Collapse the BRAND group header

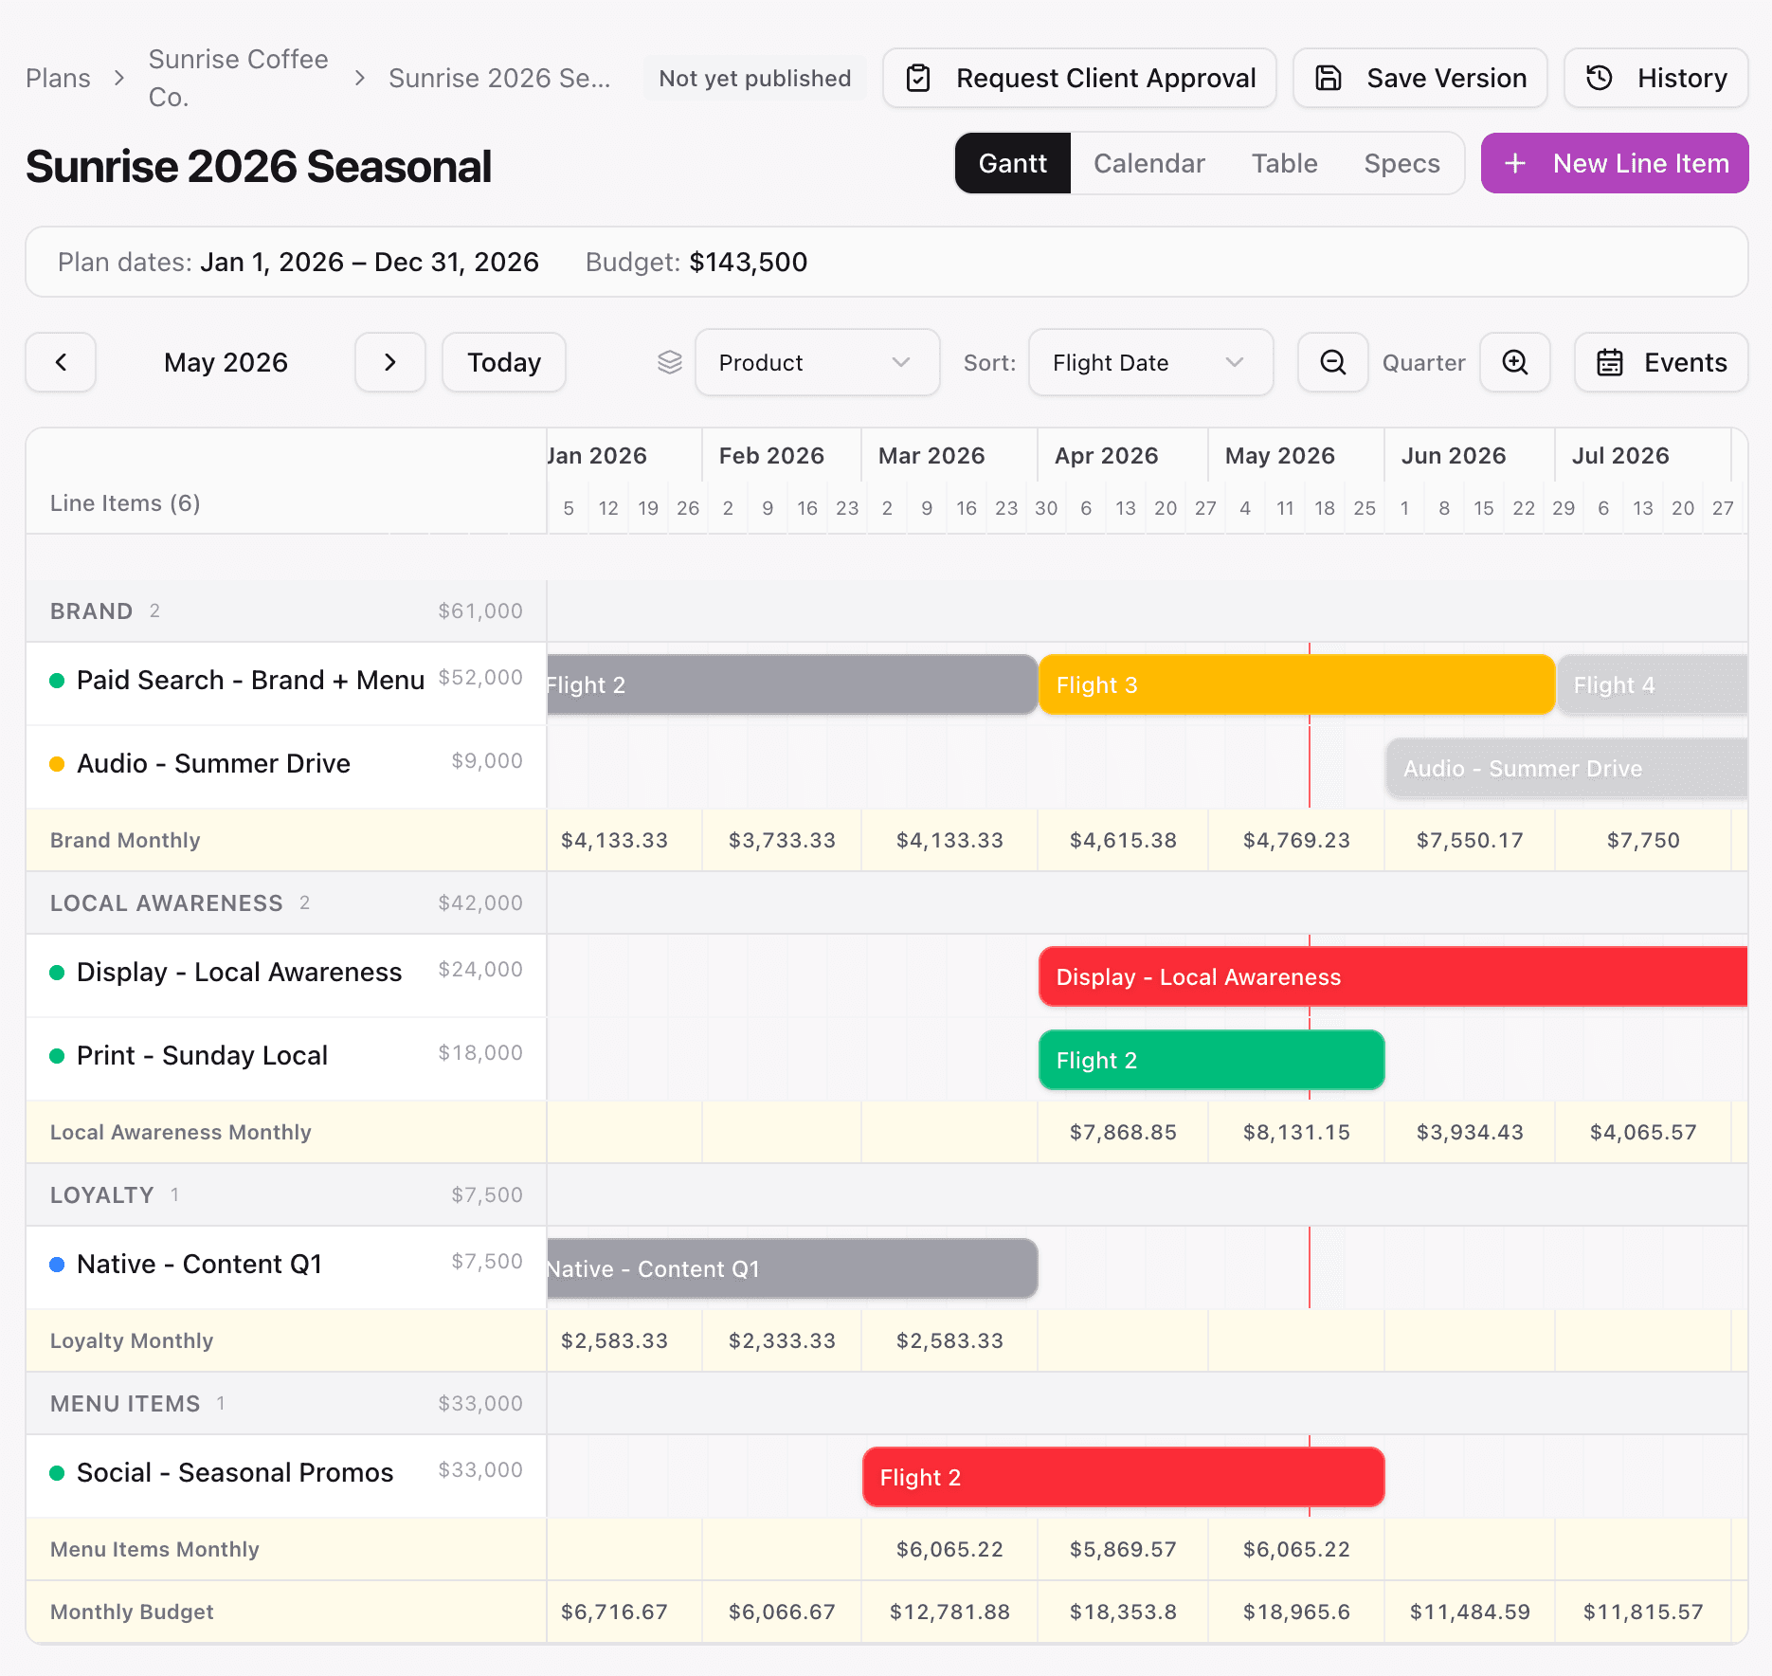286,611
